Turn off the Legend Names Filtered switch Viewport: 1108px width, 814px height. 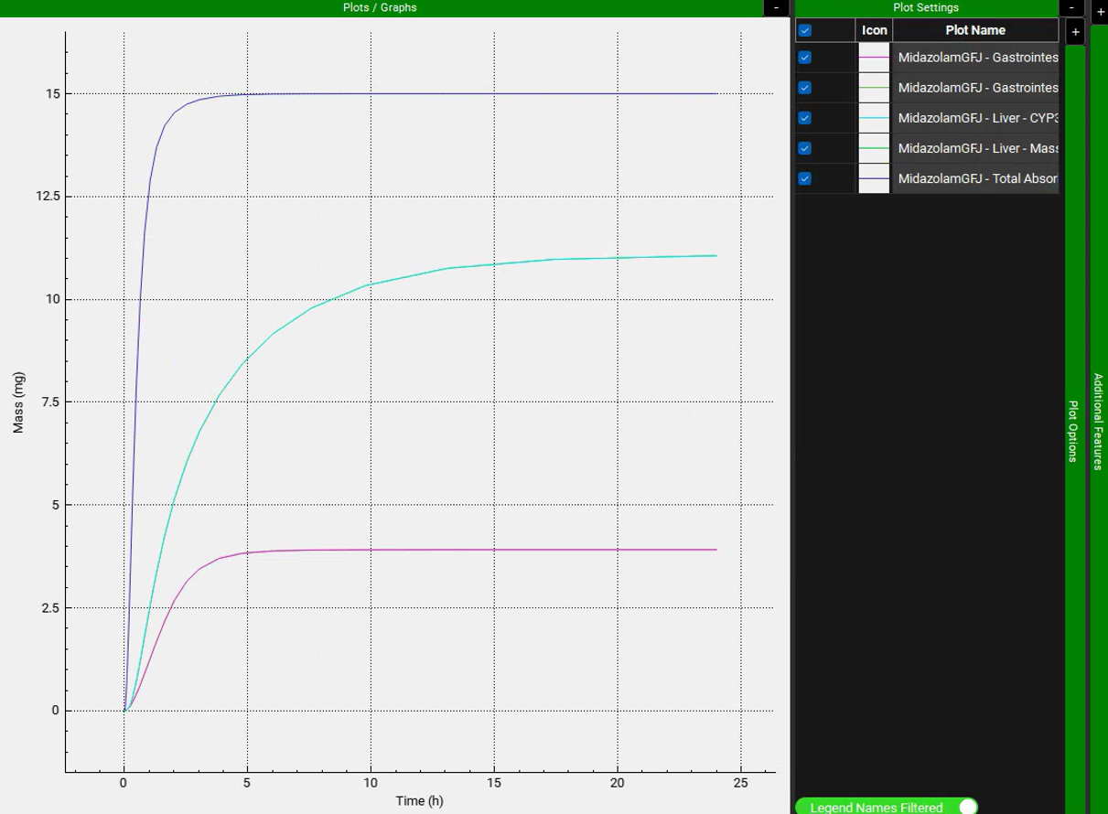click(967, 807)
